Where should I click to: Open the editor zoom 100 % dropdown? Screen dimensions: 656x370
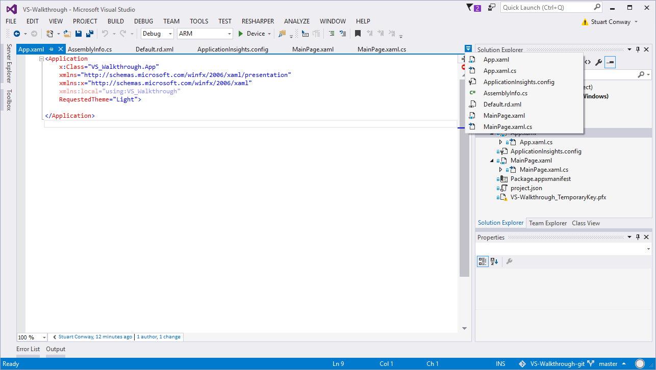32,337
